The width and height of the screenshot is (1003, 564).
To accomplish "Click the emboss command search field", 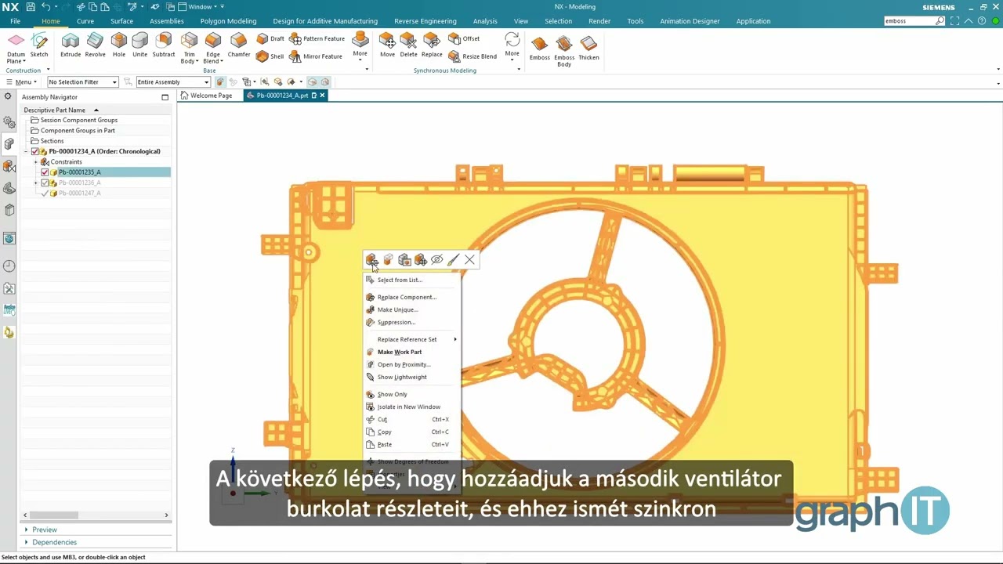I will coord(910,21).
